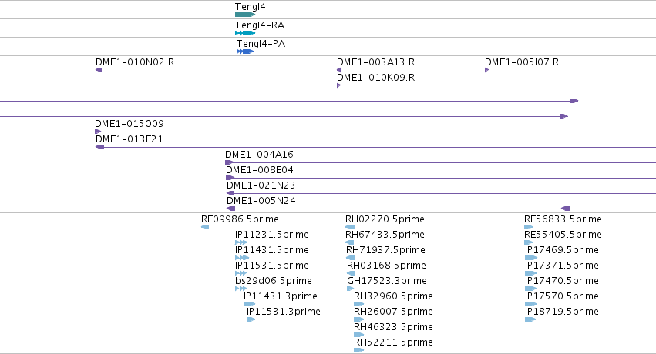The image size is (656, 354).
Task: Select the teal Tengl4 gene glyph
Action: click(245, 15)
